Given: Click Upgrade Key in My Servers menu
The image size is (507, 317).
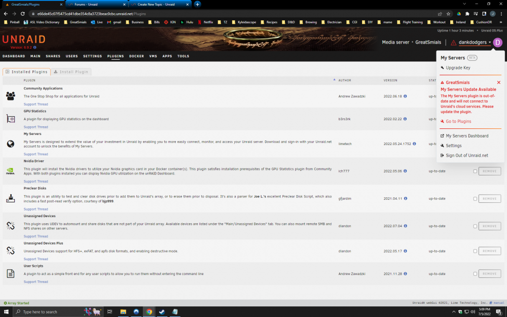Looking at the screenshot, I should click(458, 67).
